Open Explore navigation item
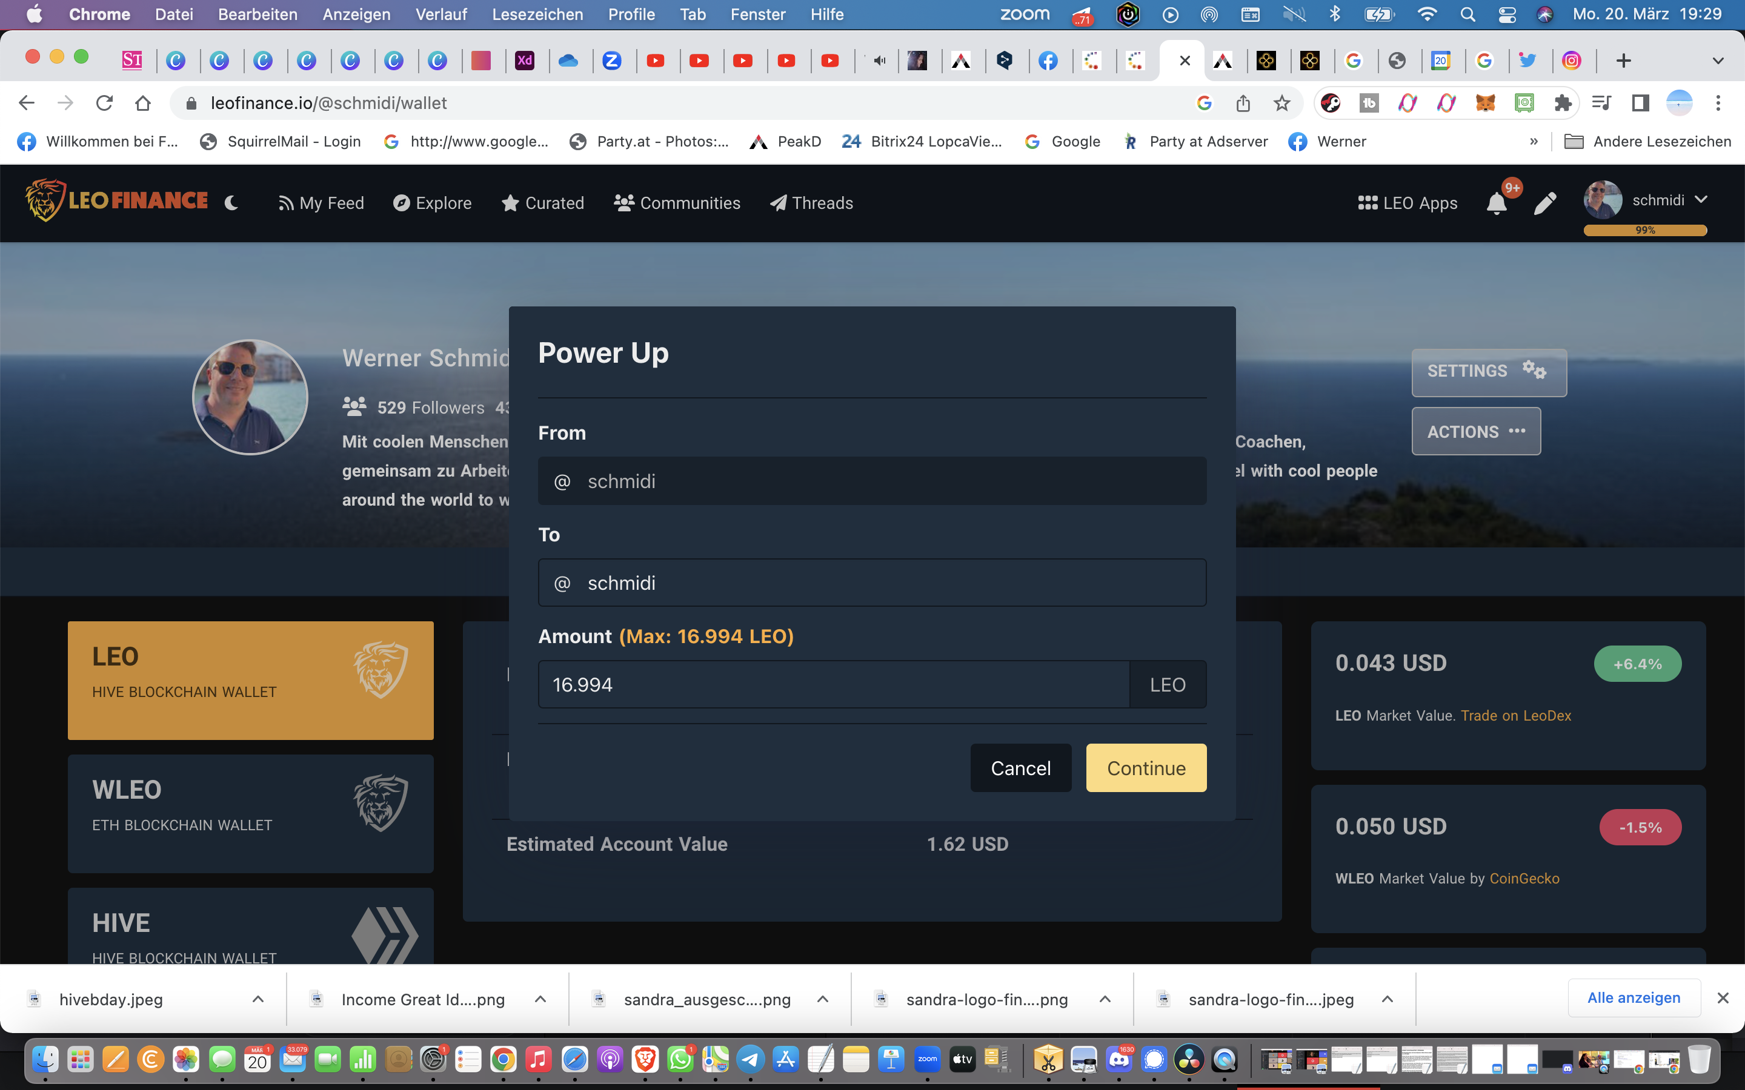This screenshot has height=1090, width=1745. point(432,203)
